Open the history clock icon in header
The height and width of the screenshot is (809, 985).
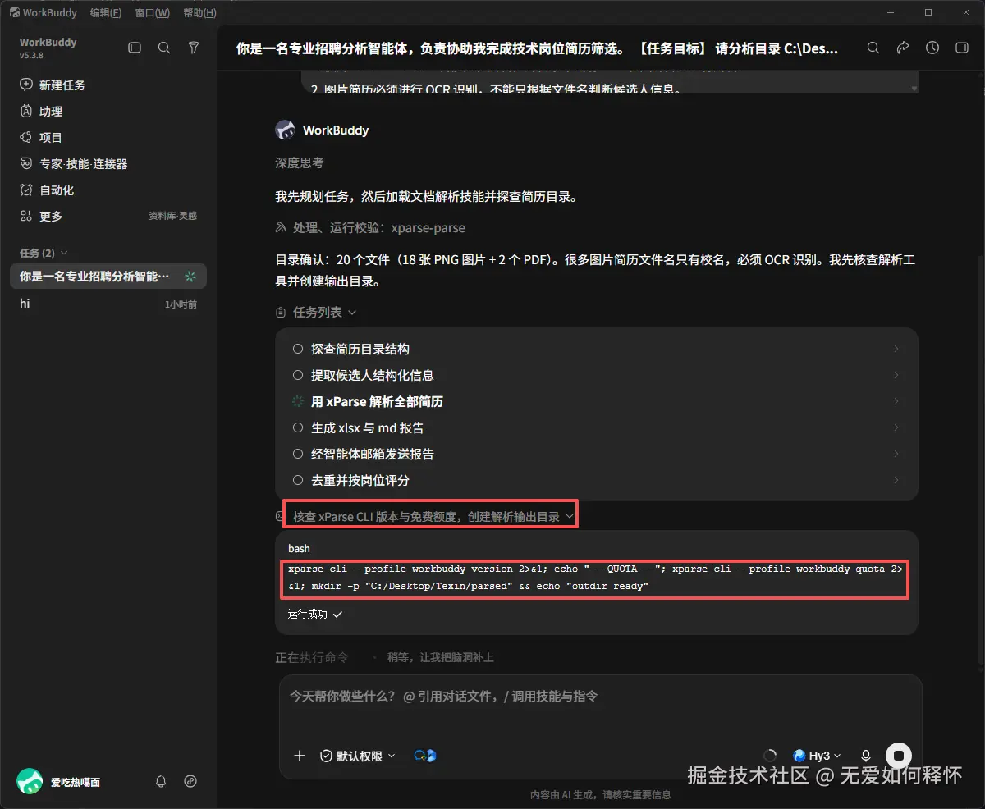coord(932,48)
